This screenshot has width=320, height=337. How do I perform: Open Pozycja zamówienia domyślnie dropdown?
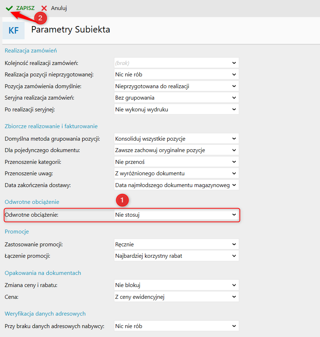(176, 86)
